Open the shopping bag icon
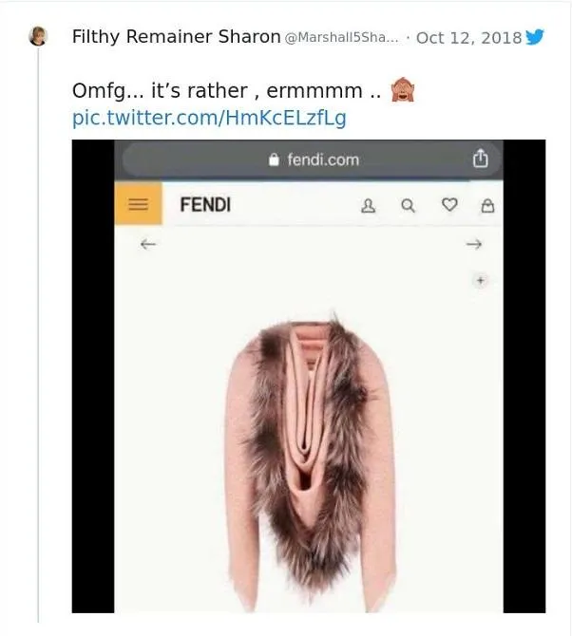572x636 pixels. (x=488, y=205)
